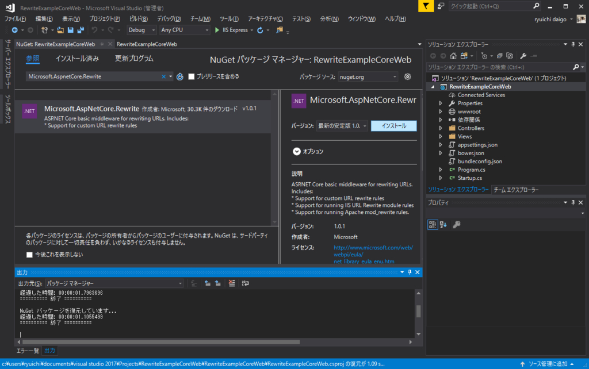This screenshot has height=369, width=589.
Task: Open the Build menu
Action: 139,19
